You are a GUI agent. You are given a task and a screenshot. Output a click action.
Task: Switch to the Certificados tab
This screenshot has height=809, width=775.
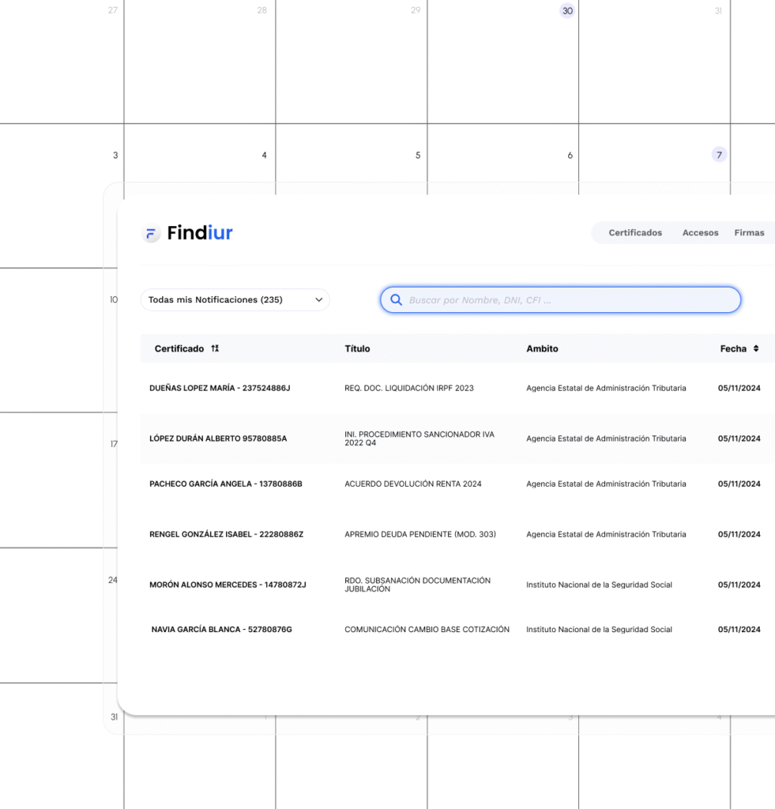(635, 233)
